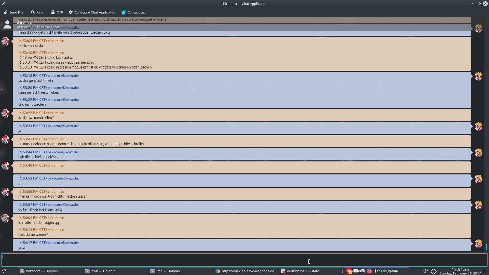Click chirumiru's avatar beside 'doch, kannst du'
The height and width of the screenshot is (275, 489).
(x=5, y=41)
